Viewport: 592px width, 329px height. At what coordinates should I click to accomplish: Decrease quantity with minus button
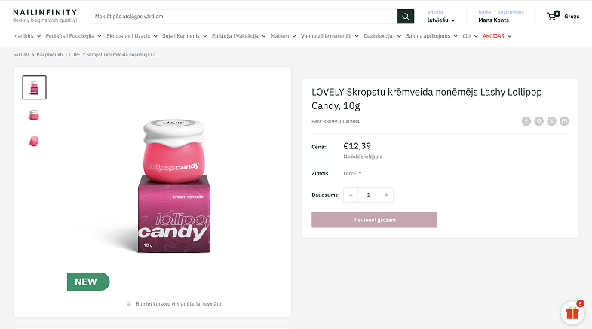point(351,195)
